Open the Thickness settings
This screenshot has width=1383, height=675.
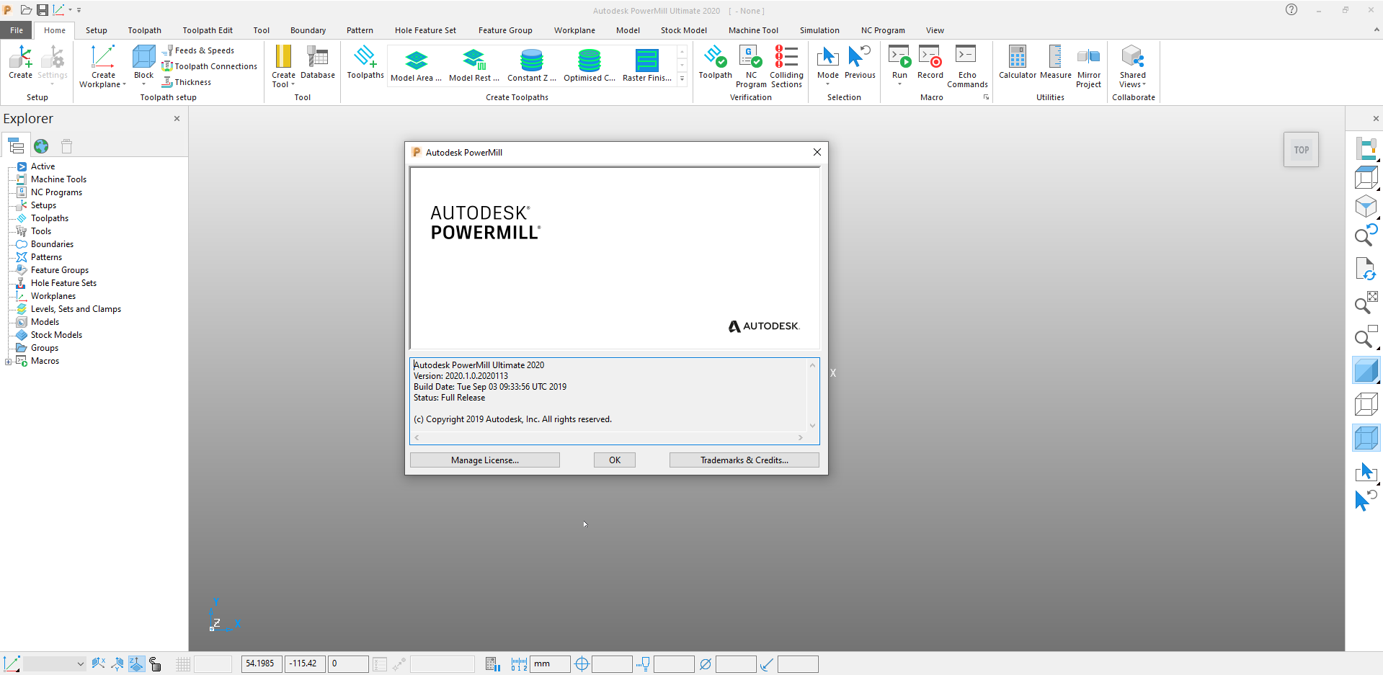[x=187, y=82]
